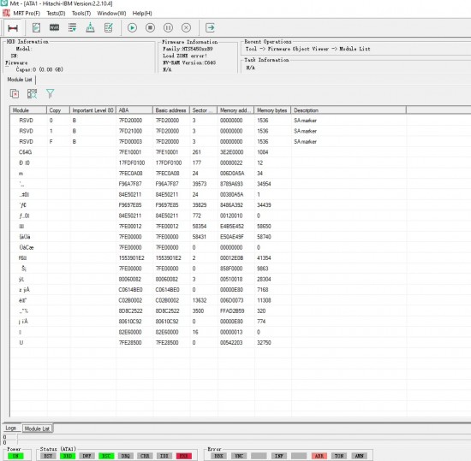Click the exit arrow toolbar icon

click(x=211, y=28)
